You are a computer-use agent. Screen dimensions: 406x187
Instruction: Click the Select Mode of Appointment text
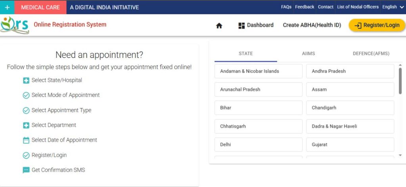pos(65,95)
